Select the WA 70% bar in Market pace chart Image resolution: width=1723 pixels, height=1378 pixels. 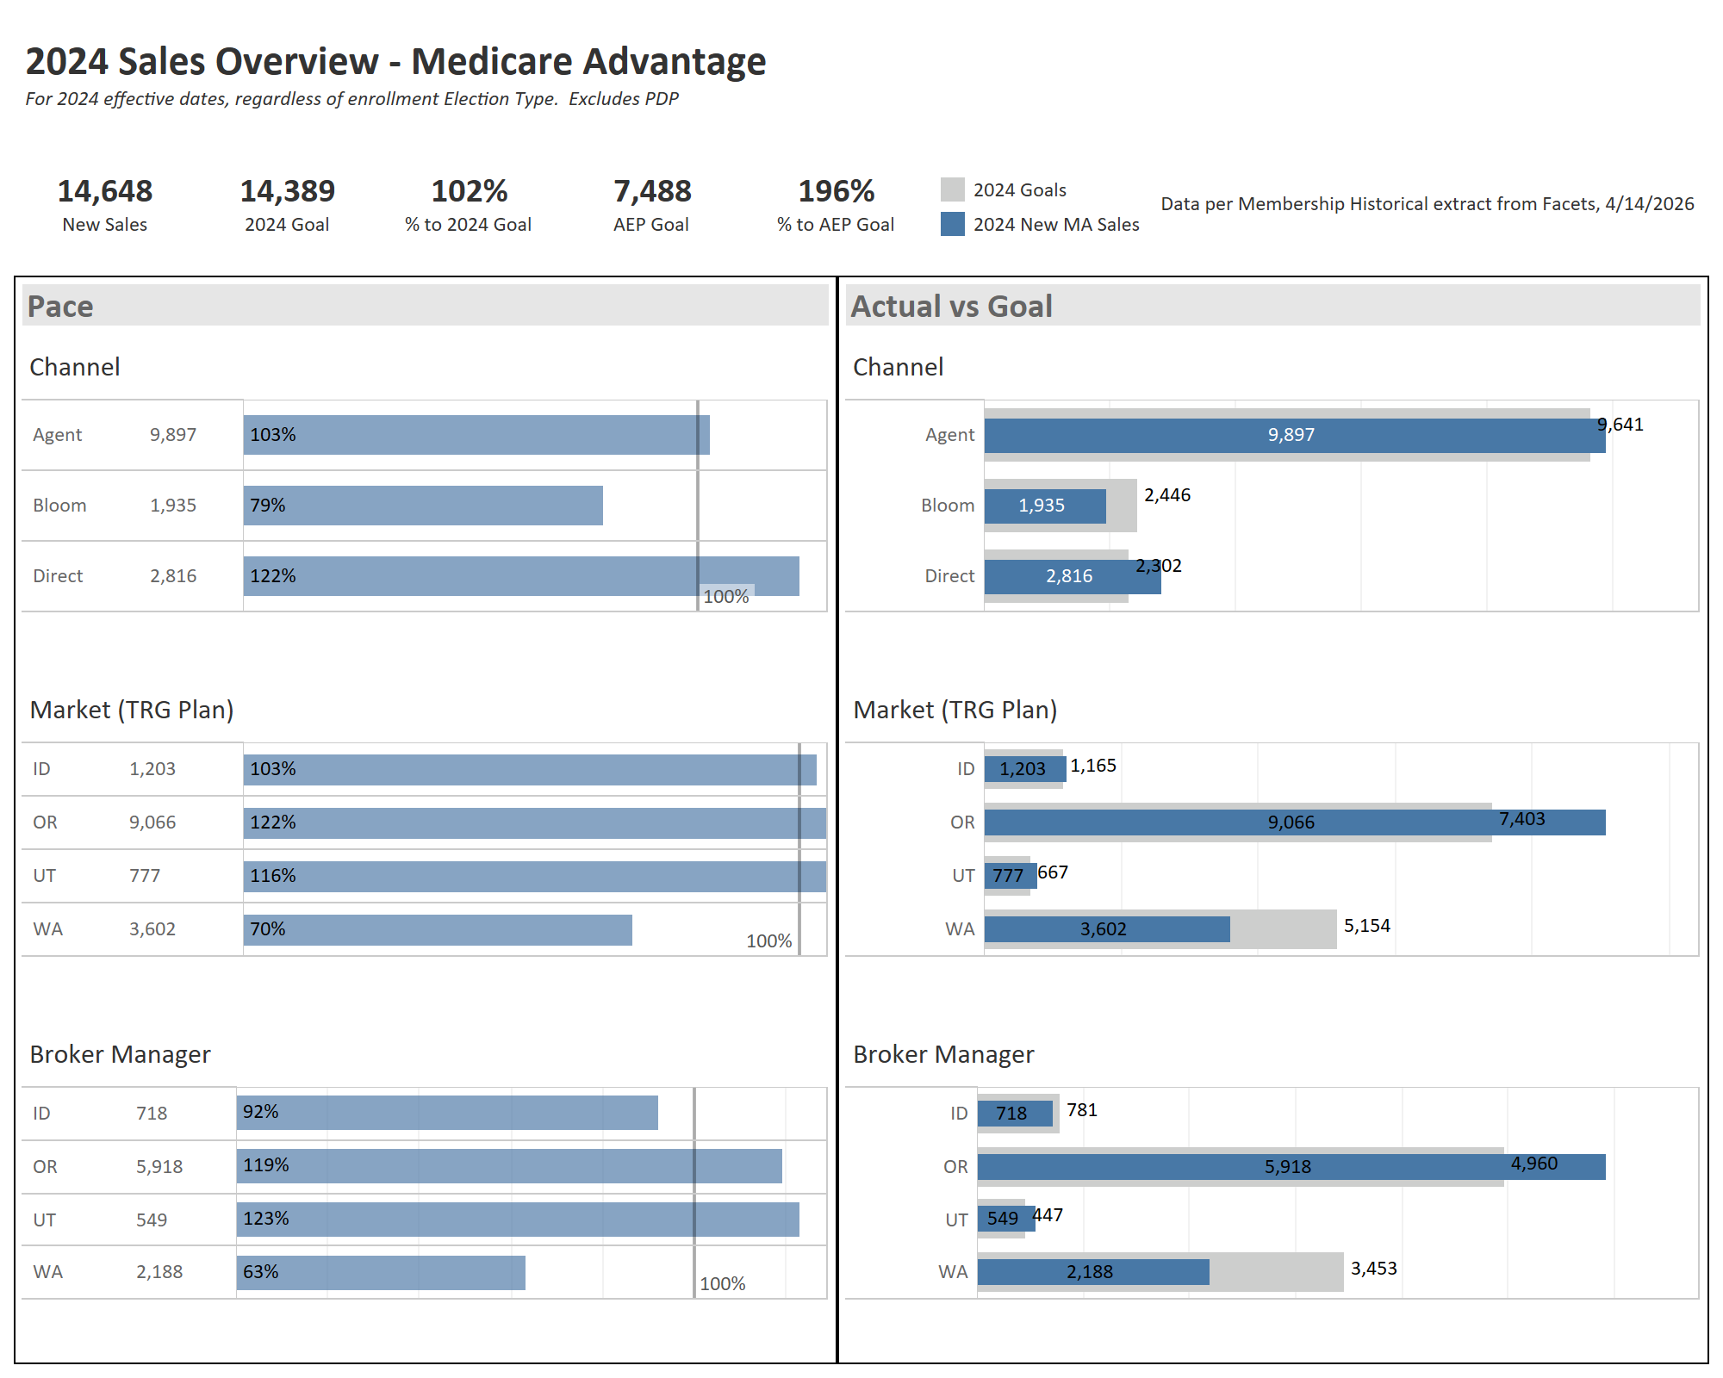(x=439, y=929)
